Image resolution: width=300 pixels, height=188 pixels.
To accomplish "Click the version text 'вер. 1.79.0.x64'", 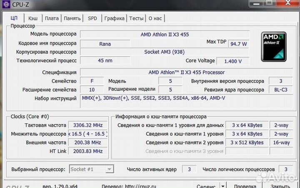I will [x=60, y=186].
